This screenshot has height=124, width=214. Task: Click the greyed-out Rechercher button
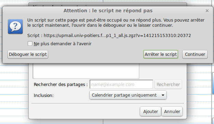(x=168, y=84)
